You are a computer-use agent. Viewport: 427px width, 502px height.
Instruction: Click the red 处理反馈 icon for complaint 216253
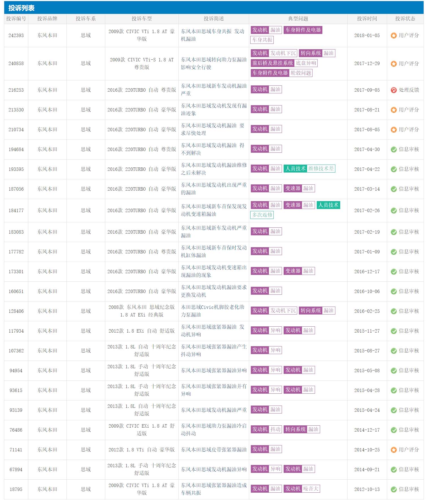point(394,90)
